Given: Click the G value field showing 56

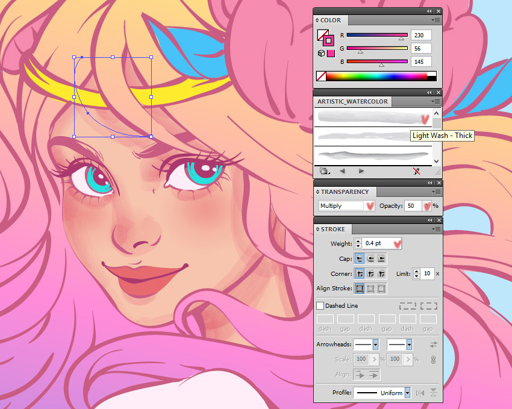Looking at the screenshot, I should click(x=421, y=48).
